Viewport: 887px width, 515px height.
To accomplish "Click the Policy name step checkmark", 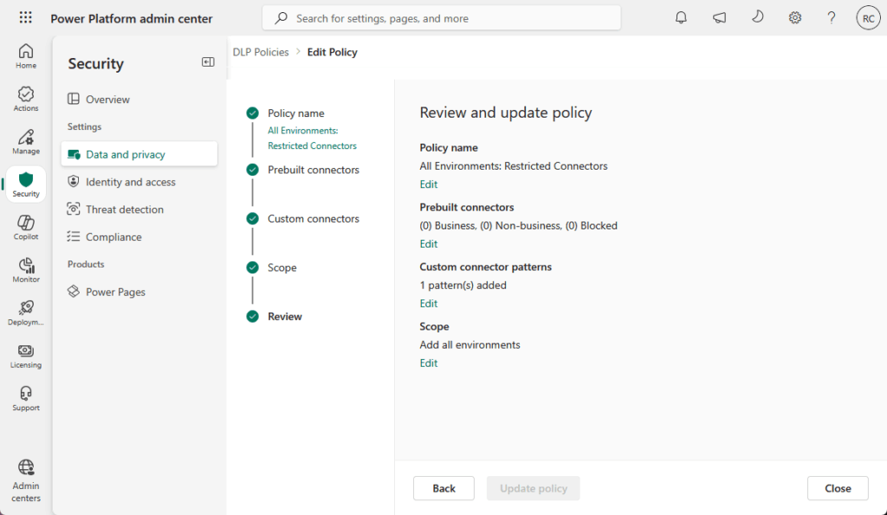I will pyautogui.click(x=252, y=113).
